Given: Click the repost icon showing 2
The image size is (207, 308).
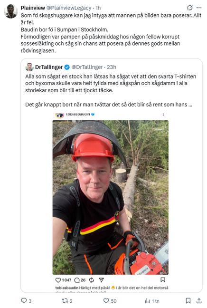Looking at the screenshot, I should pyautogui.click(x=65, y=300).
